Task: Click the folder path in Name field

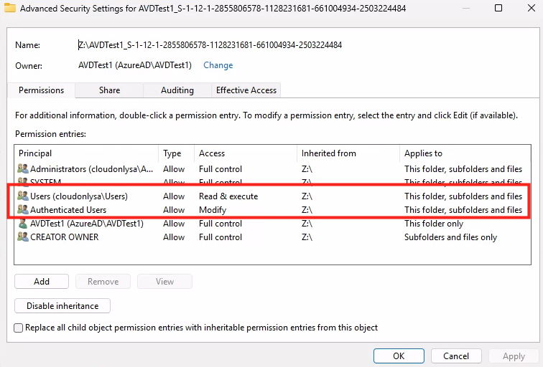Action: pyautogui.click(x=210, y=44)
